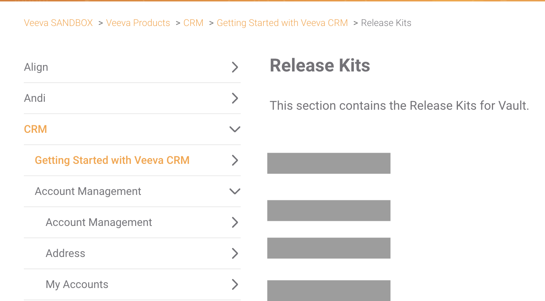This screenshot has width=545, height=301.
Task: Click arrow beside Getting Started with Veeva CRM
Action: (235, 160)
